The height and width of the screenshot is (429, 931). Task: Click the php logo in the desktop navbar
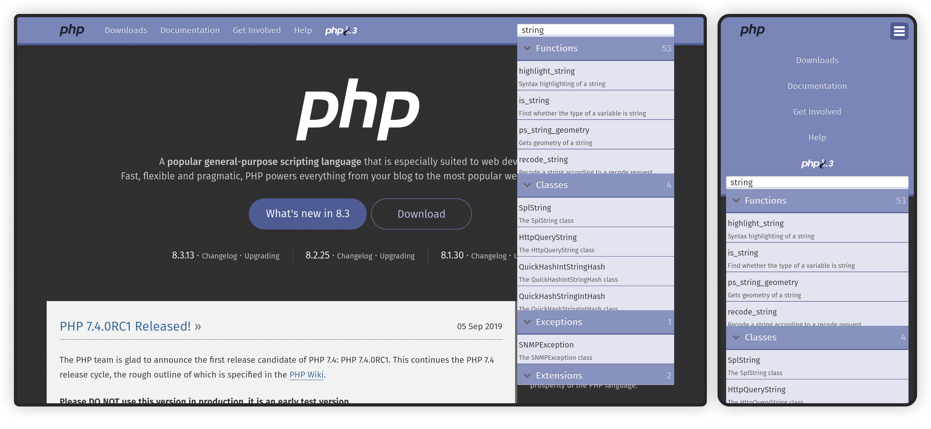(x=72, y=30)
